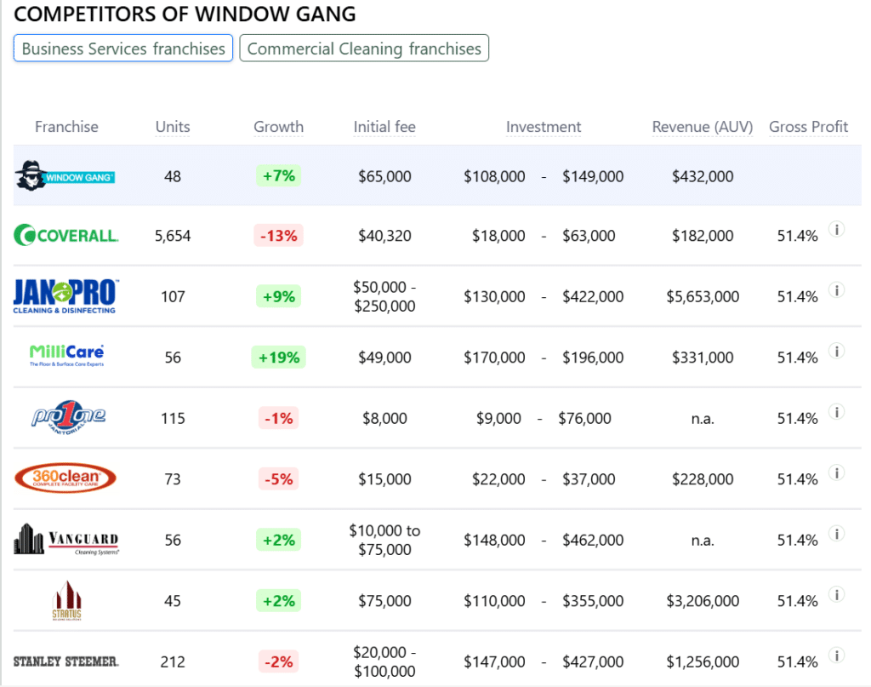
Task: Click the info icon in 360clean row
Action: click(x=837, y=472)
